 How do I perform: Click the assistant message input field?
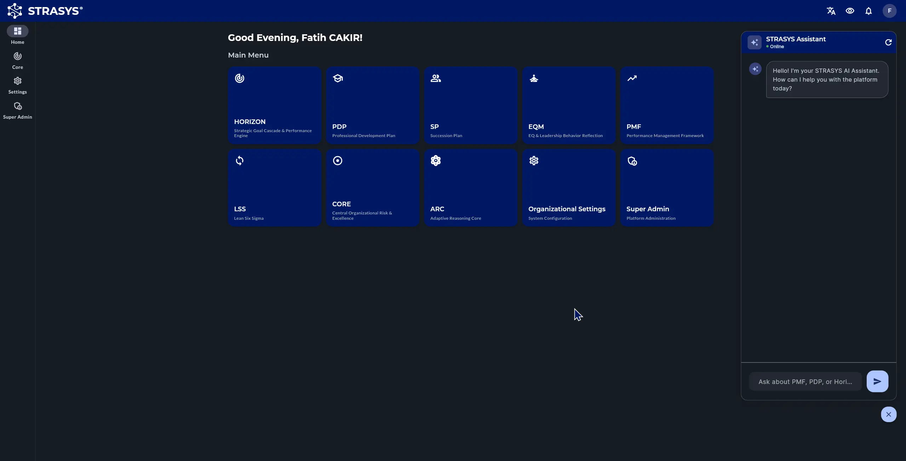tap(805, 382)
